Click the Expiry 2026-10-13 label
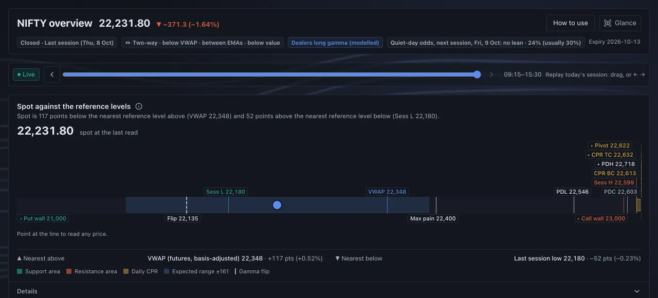Screen dimensions: 658x298 click(x=615, y=42)
